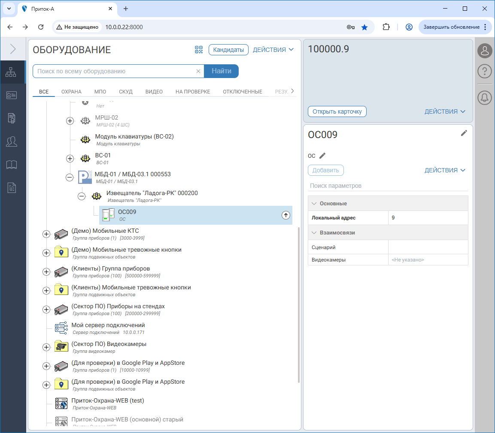Open the users group sidebar icon

(x=11, y=141)
